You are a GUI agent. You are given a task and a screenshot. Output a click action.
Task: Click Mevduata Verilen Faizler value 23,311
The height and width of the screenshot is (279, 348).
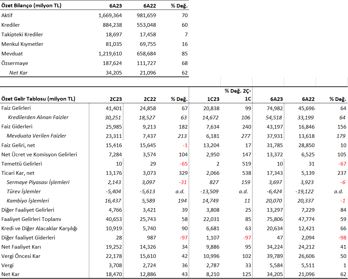click(114, 136)
